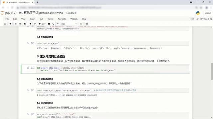This screenshot has width=213, height=119.
Task: Click the tokenized word list output
Action: (x=99, y=48)
